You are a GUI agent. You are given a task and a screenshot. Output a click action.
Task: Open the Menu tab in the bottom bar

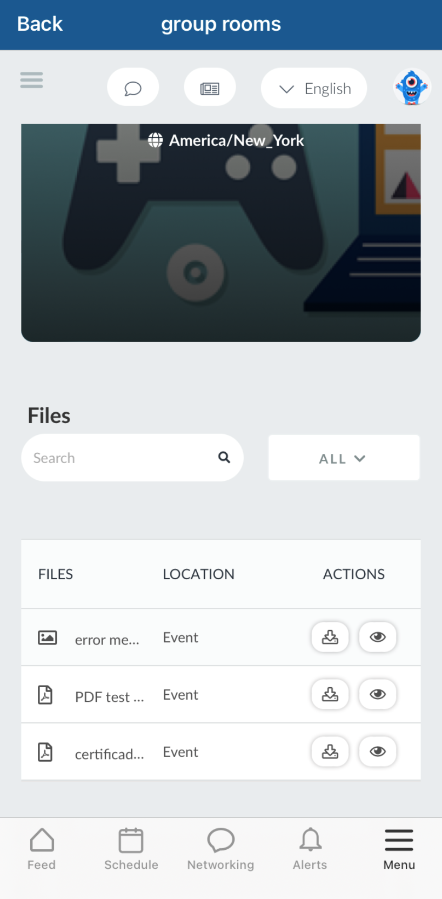[x=399, y=849]
